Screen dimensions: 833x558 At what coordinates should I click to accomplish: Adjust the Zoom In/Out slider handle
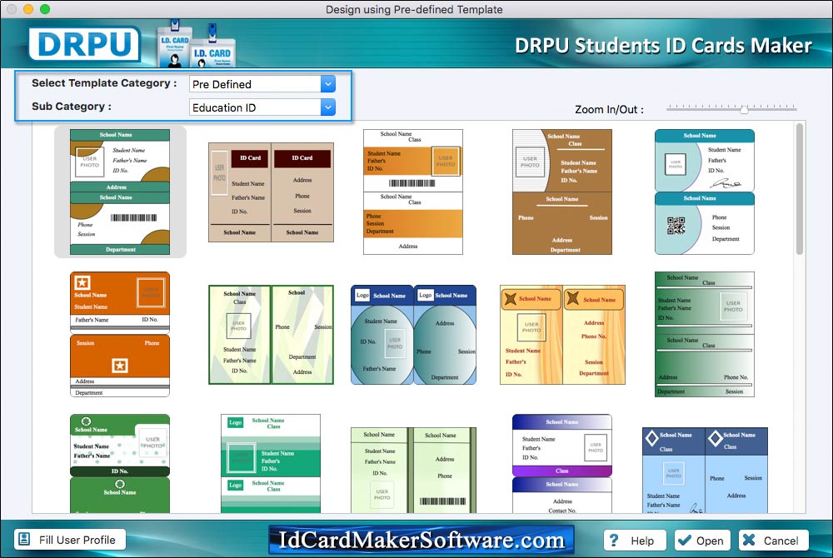[744, 109]
